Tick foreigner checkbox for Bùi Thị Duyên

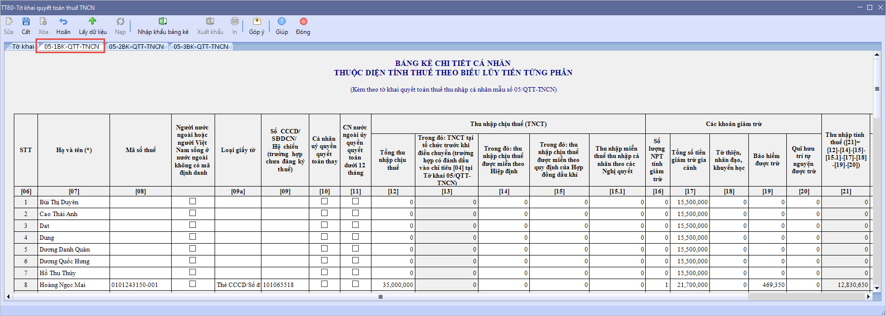[193, 201]
